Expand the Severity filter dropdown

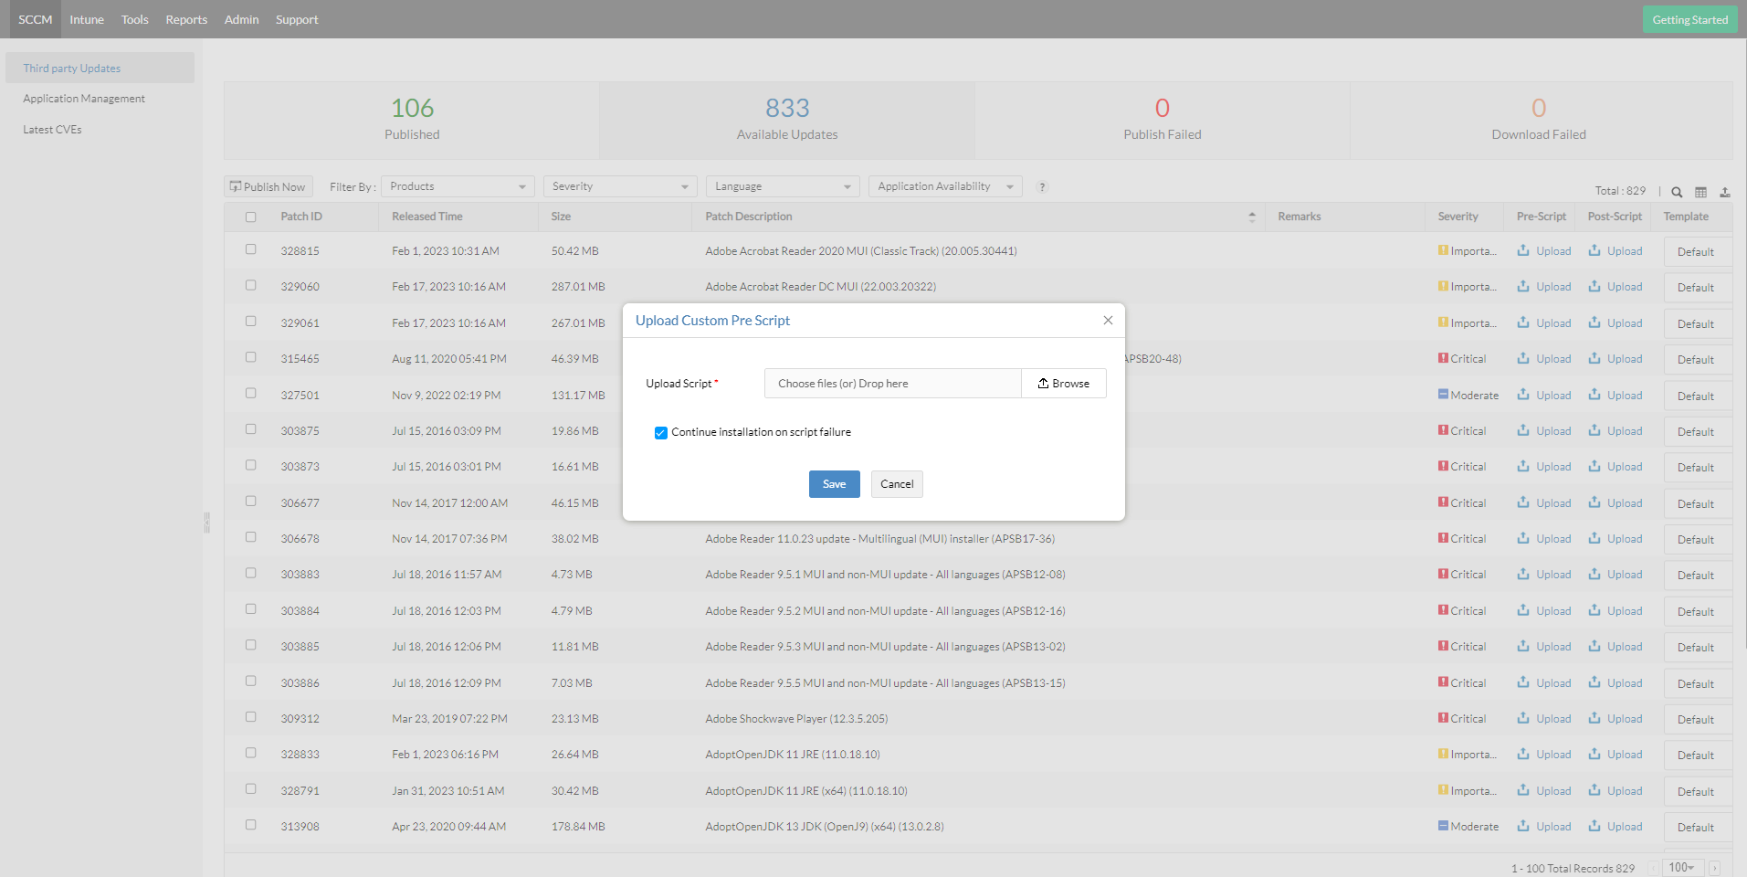tap(620, 186)
